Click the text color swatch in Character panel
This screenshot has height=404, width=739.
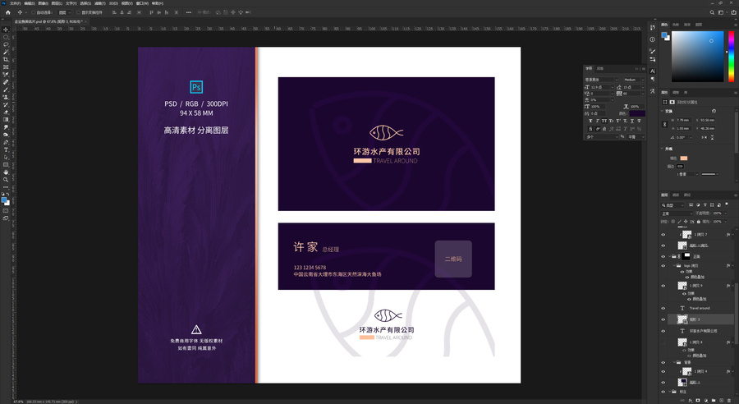[x=637, y=113]
